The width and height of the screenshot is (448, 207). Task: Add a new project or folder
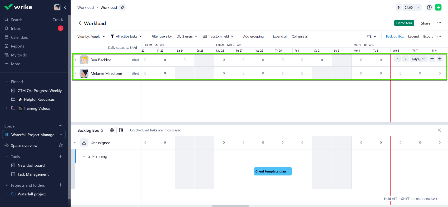61,185
